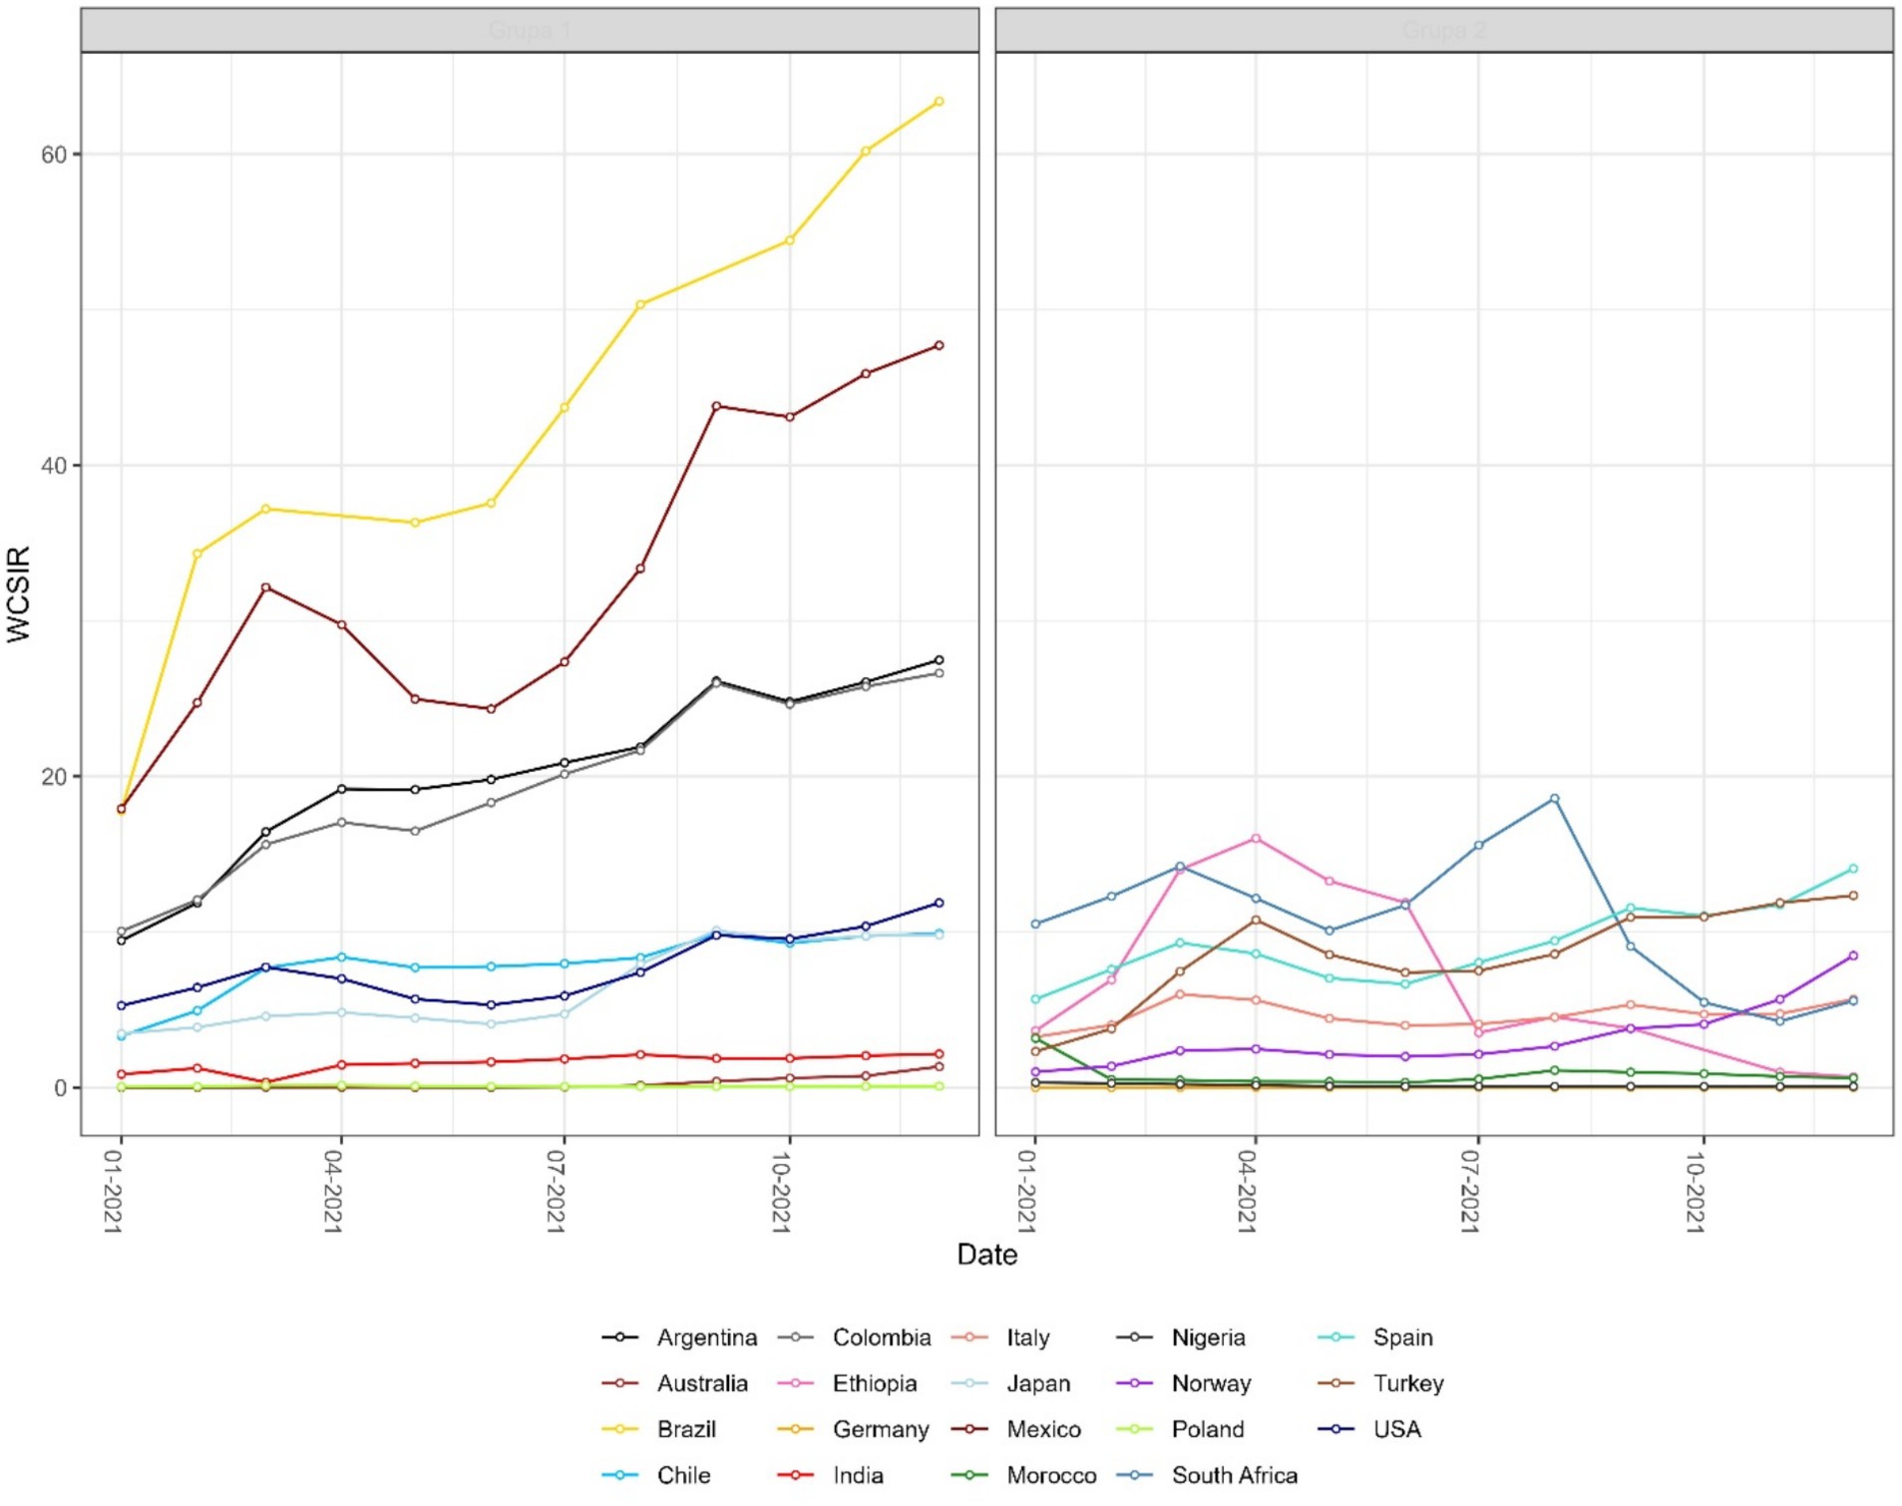
Task: Click 04-2021 label under the right panel
Action: tap(1248, 1192)
